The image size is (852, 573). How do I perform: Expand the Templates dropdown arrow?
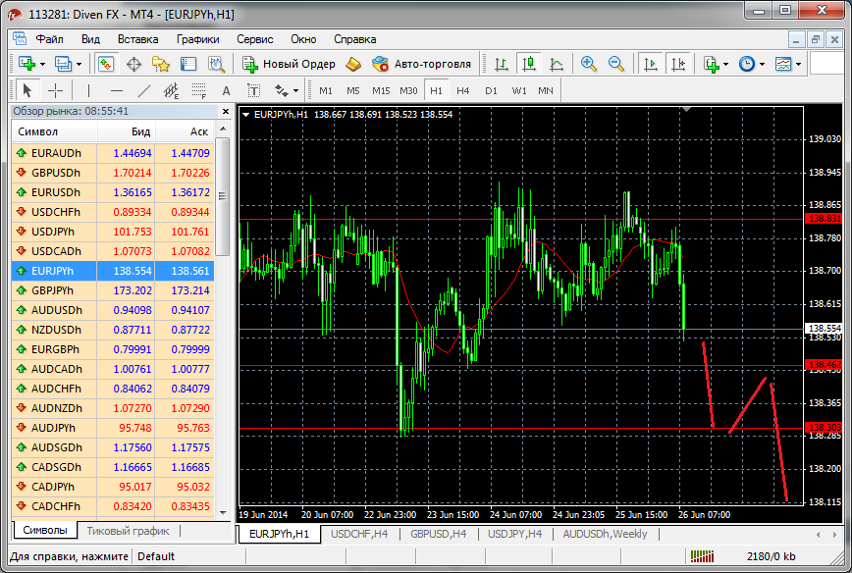coord(798,65)
